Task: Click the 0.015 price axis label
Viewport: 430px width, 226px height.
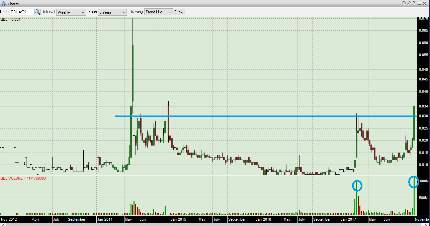Action: (x=423, y=153)
